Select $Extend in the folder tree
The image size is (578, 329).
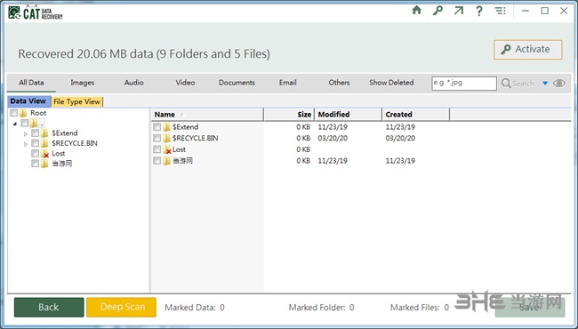tap(65, 133)
